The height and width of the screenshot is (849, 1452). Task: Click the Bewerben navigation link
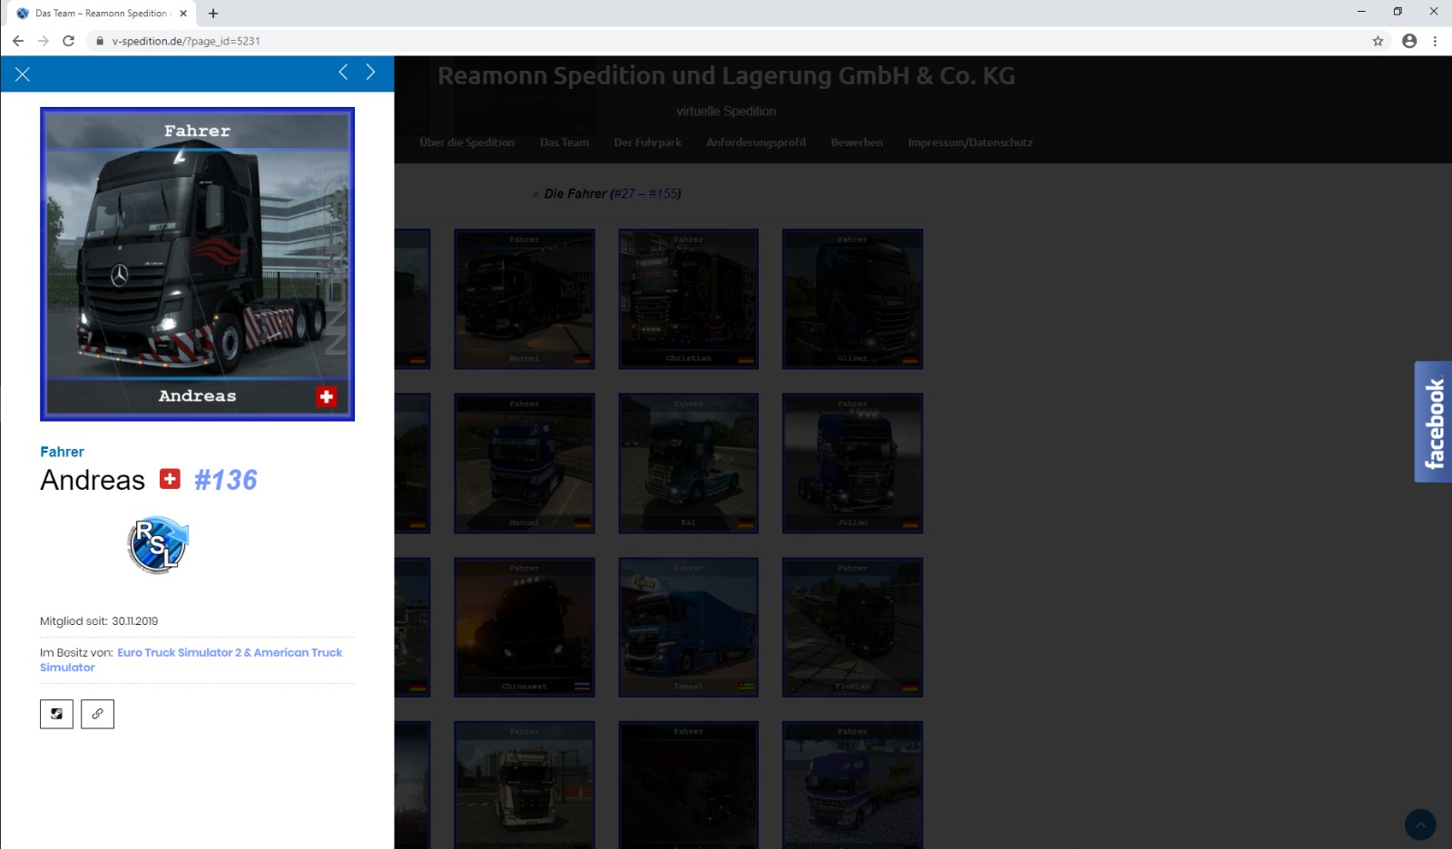(856, 142)
